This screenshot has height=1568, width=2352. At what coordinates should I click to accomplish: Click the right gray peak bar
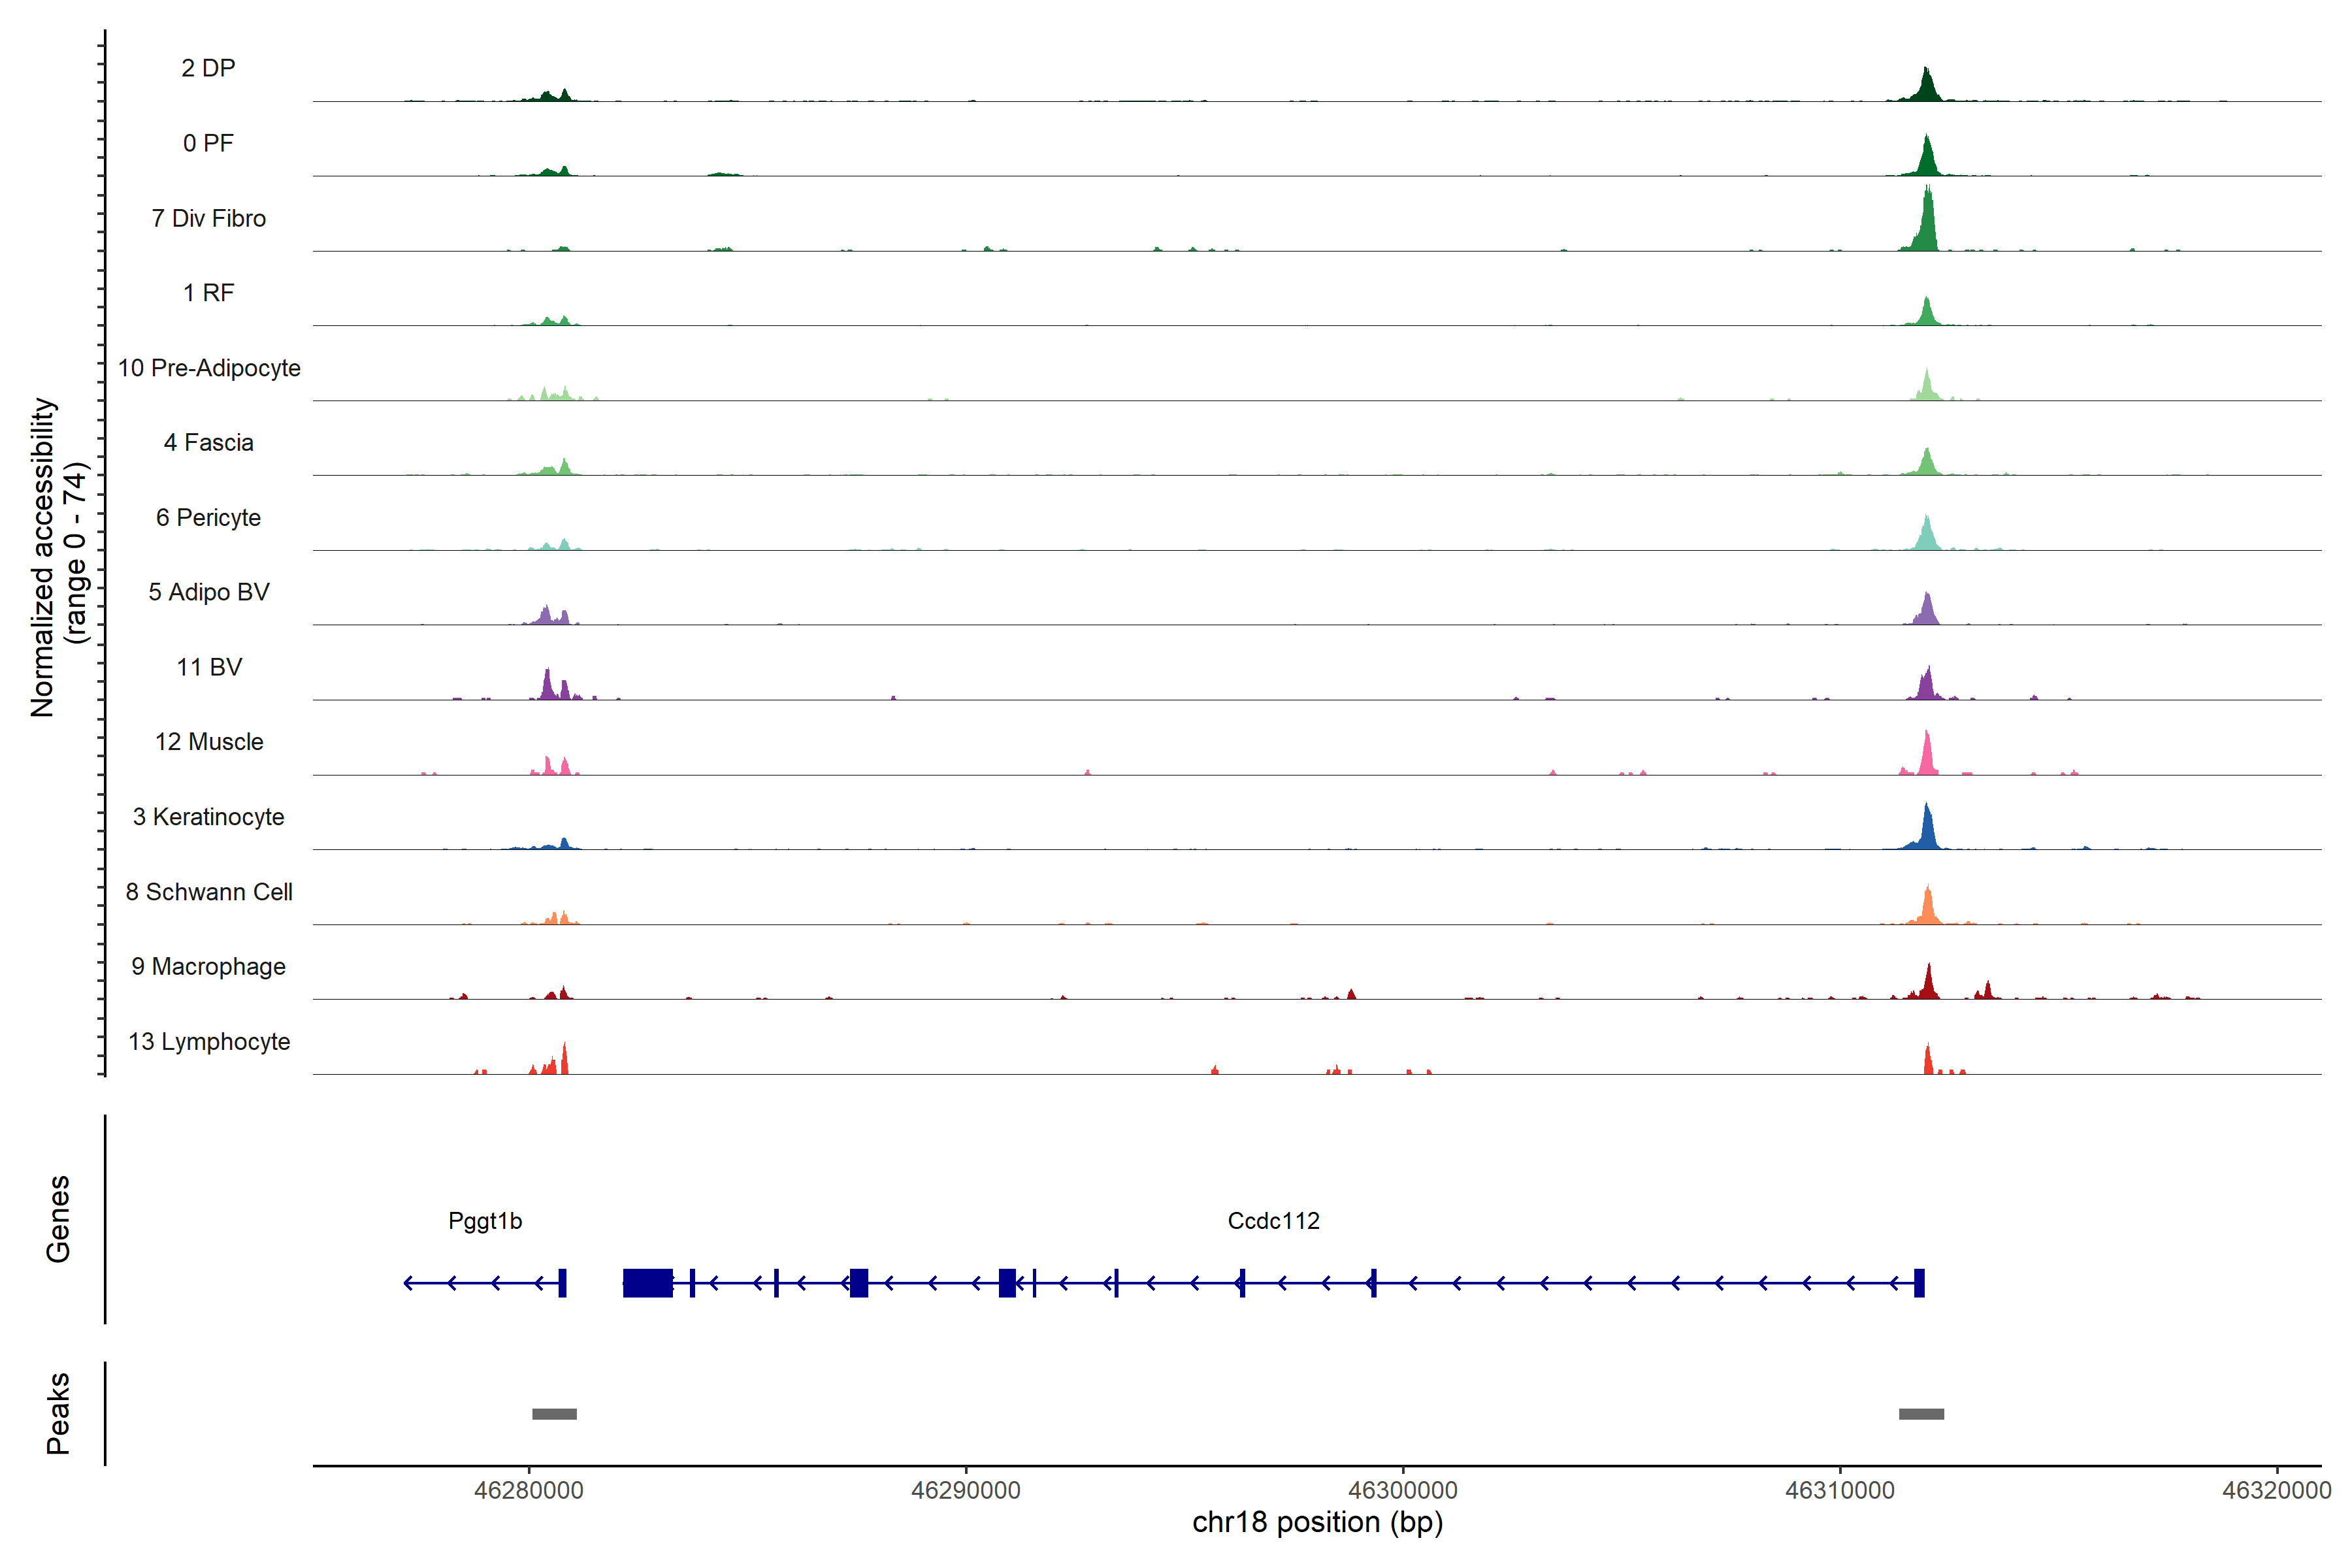click(x=1921, y=1413)
